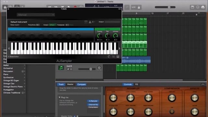
Task: Shift AUSampler keyboard left with arrow
Action: point(9,48)
